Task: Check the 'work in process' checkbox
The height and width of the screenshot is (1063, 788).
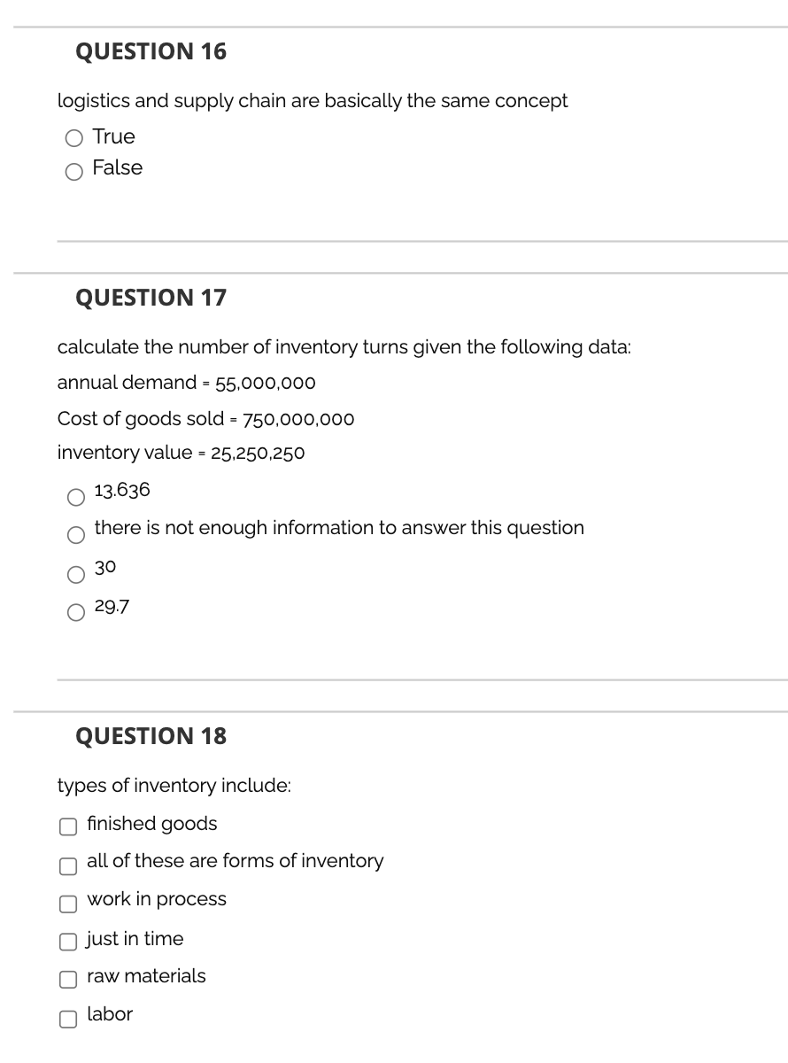Action: (67, 904)
